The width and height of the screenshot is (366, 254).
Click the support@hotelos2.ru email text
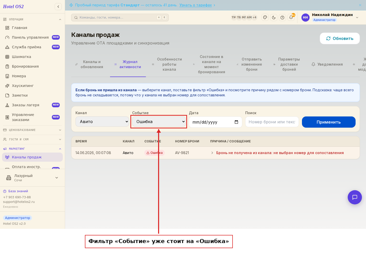pos(19,202)
